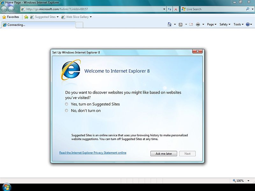The image size is (255, 191).
Task: Open the Suggested Sites favorites item
Action: click(x=44, y=17)
